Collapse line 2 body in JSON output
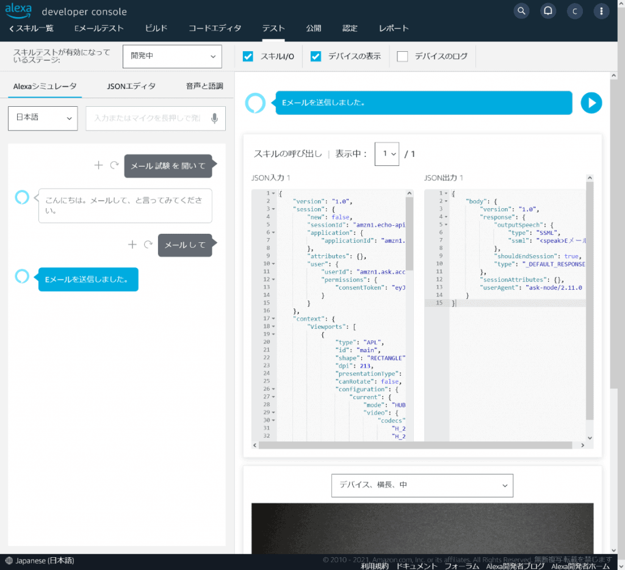The width and height of the screenshot is (625, 570). coord(446,201)
